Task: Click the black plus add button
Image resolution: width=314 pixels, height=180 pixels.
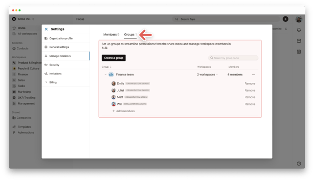Action: (285, 19)
